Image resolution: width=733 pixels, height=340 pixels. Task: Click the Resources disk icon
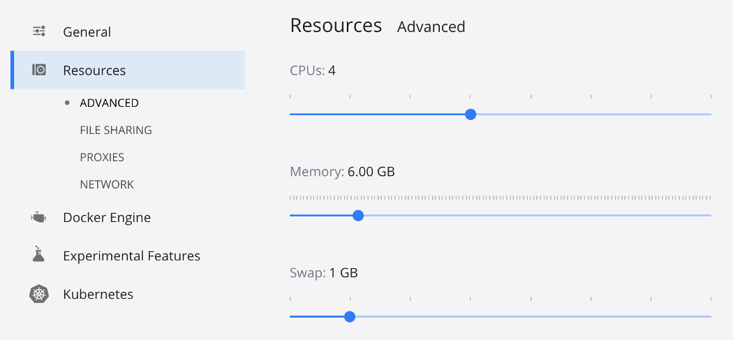click(x=39, y=70)
